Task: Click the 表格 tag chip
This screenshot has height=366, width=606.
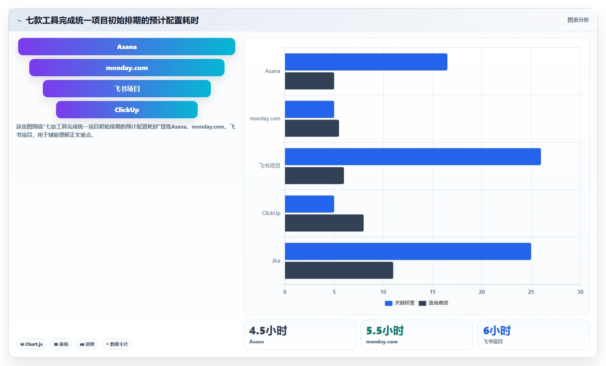Action: pos(61,344)
